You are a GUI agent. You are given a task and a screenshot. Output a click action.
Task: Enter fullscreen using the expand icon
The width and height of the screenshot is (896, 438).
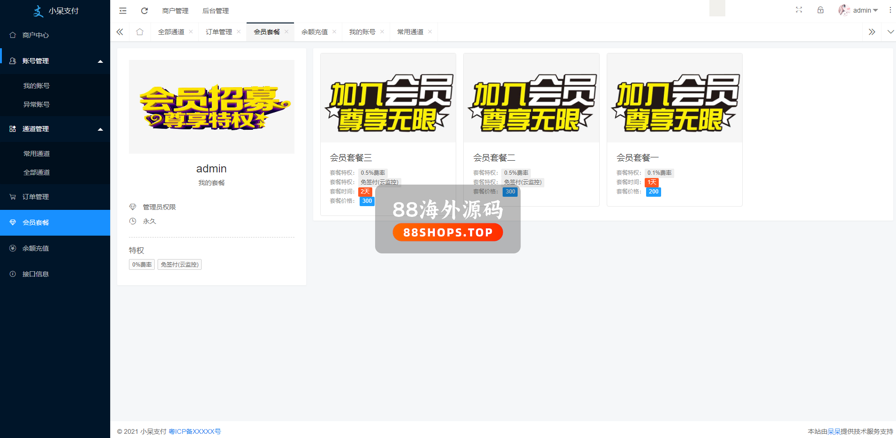(799, 10)
